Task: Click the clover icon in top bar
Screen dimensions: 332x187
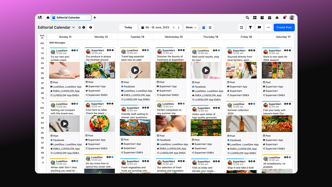Action: click(277, 18)
